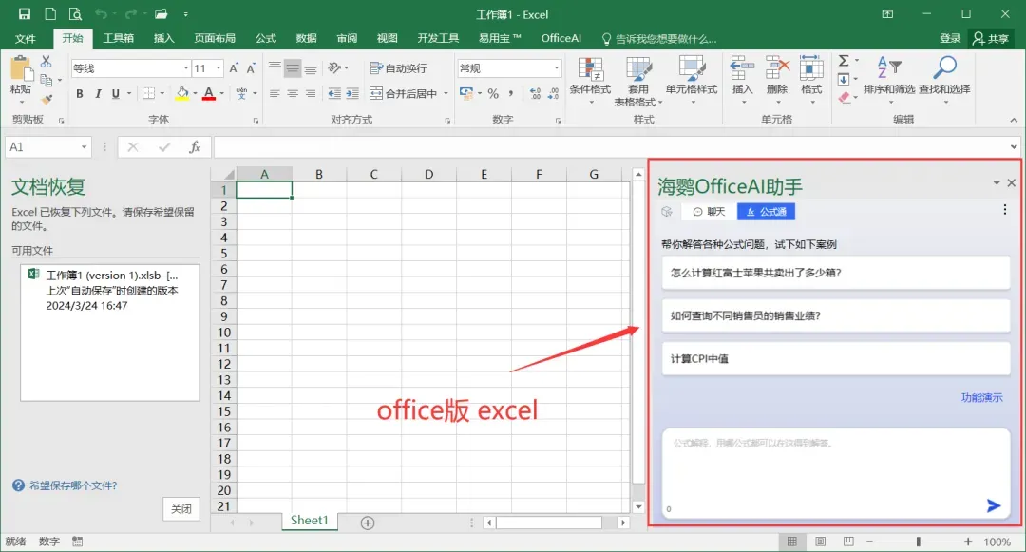Toggle 自动换行 wrap text
The width and height of the screenshot is (1026, 552).
pyautogui.click(x=398, y=68)
